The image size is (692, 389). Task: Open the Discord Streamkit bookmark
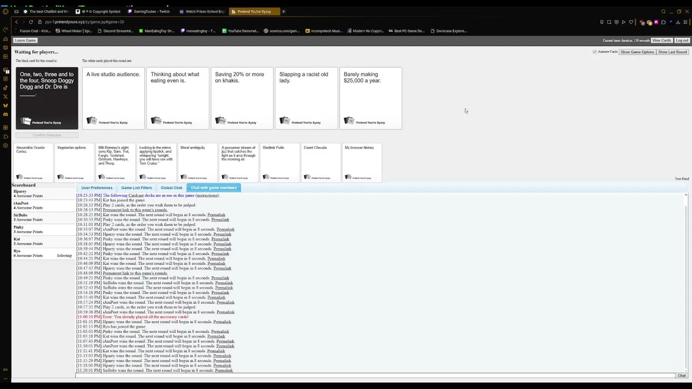tap(116, 31)
